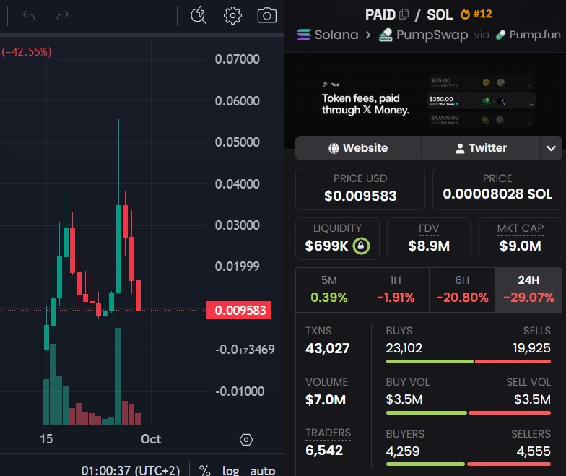The height and width of the screenshot is (476, 566).
Task: Click the undo arrow in chart toolbar
Action: (x=29, y=15)
